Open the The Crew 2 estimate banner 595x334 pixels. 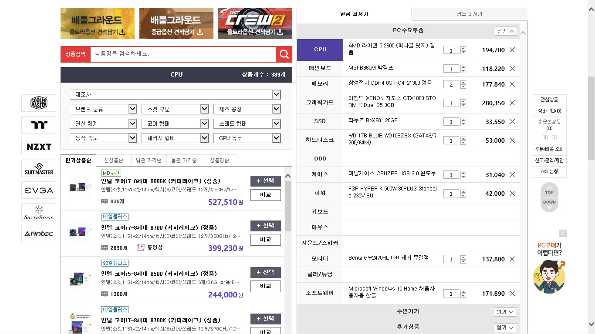click(255, 23)
